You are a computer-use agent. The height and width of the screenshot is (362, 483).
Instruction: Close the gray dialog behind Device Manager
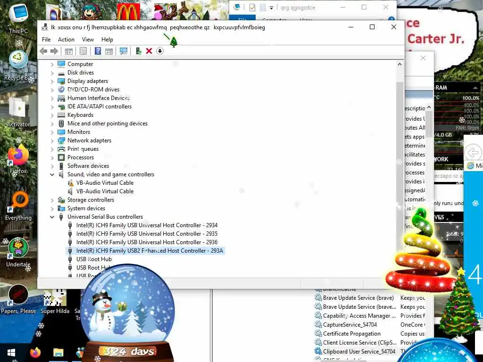(423, 58)
